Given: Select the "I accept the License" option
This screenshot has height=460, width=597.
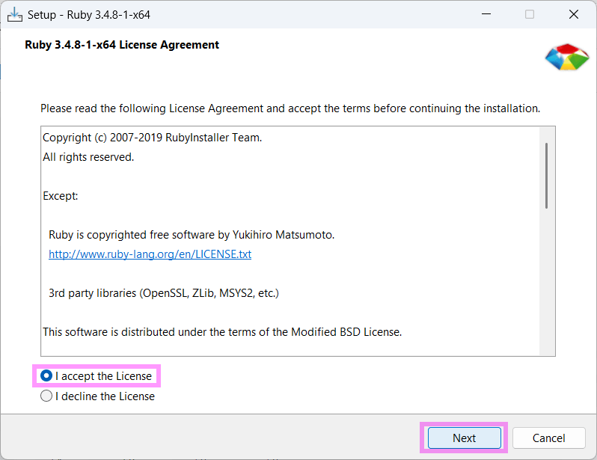Looking at the screenshot, I should click(46, 375).
